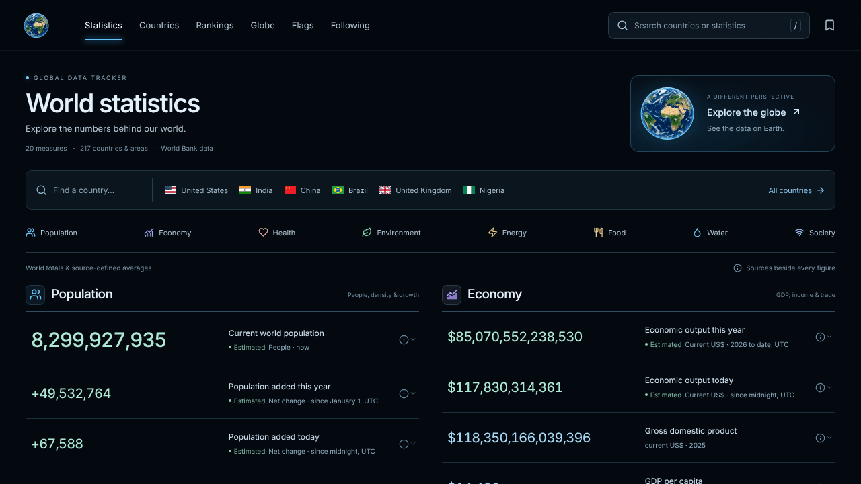Viewport: 861px width, 484px height.
Task: Click the info icon beside Sources beside every figure
Action: [737, 268]
